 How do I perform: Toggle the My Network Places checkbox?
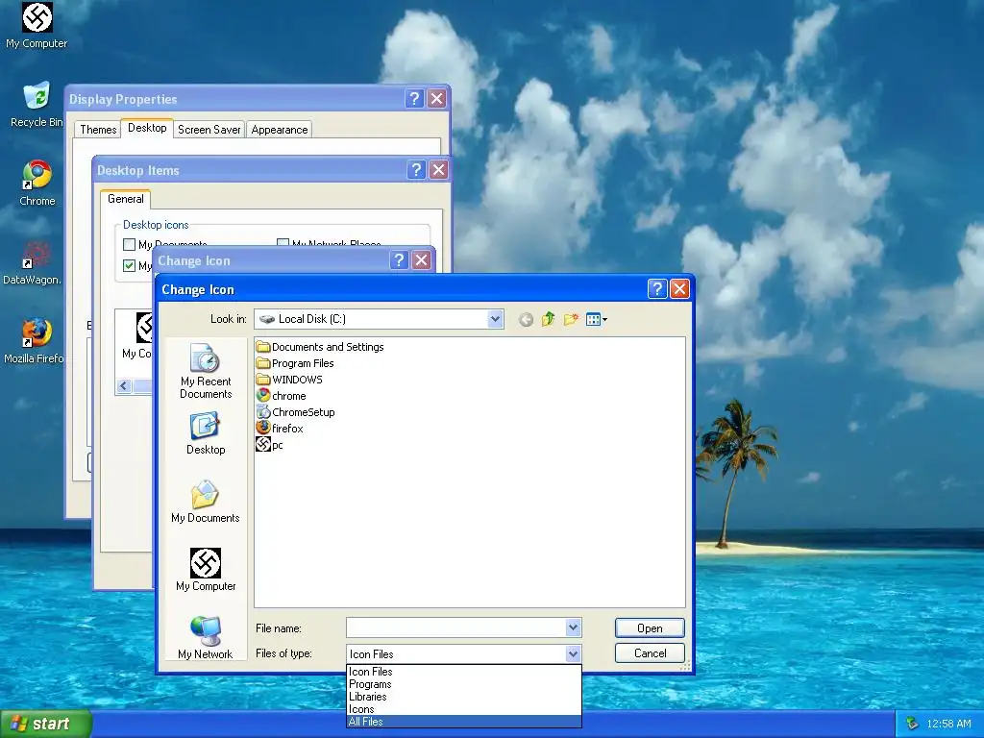[x=283, y=243]
